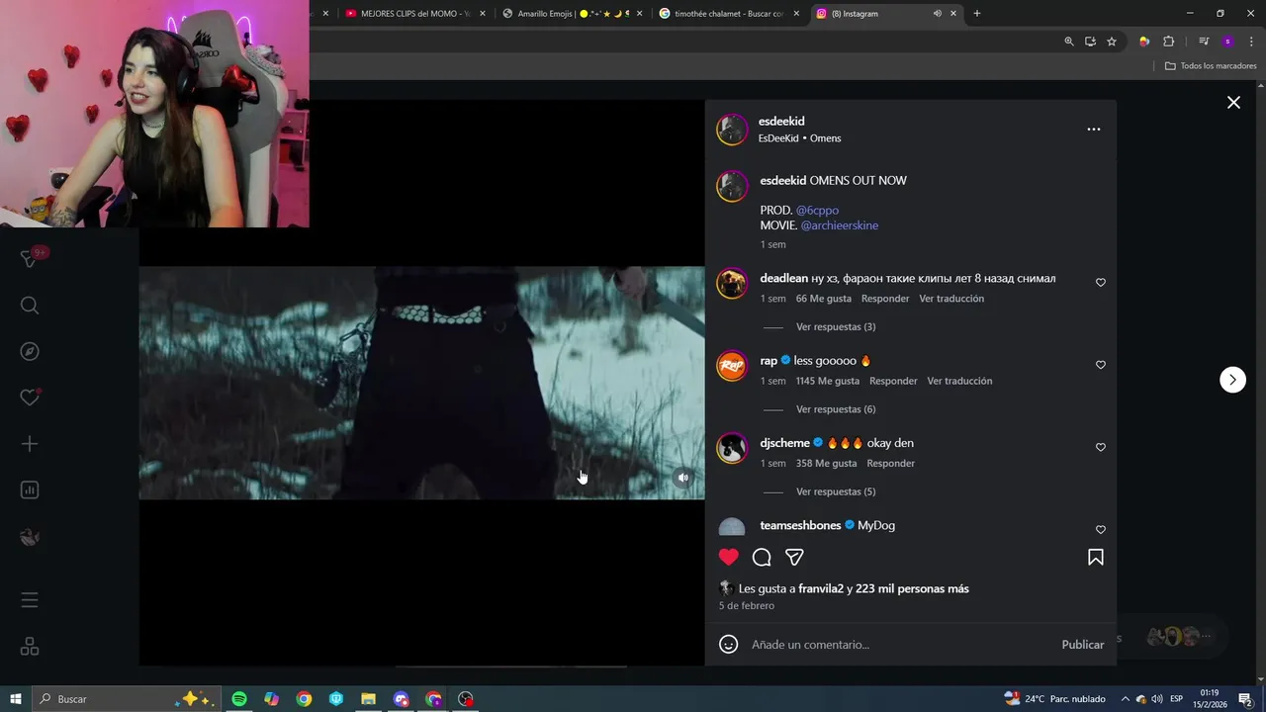
Task: Open likes list '223 mil personas más'
Action: pos(912,589)
